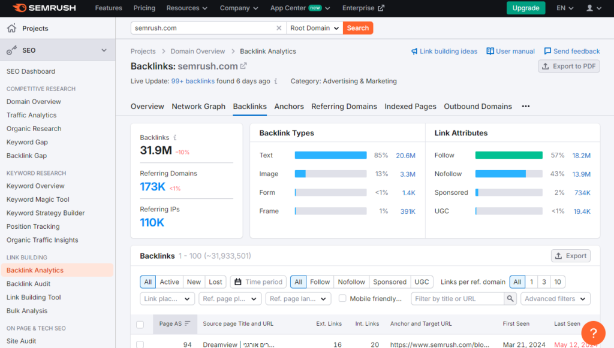Switch to Anchors tab
Image resolution: width=614 pixels, height=348 pixels.
tap(289, 107)
